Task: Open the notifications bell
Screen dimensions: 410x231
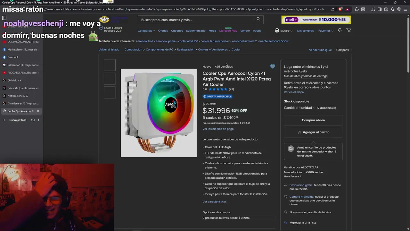Action: coord(340,30)
